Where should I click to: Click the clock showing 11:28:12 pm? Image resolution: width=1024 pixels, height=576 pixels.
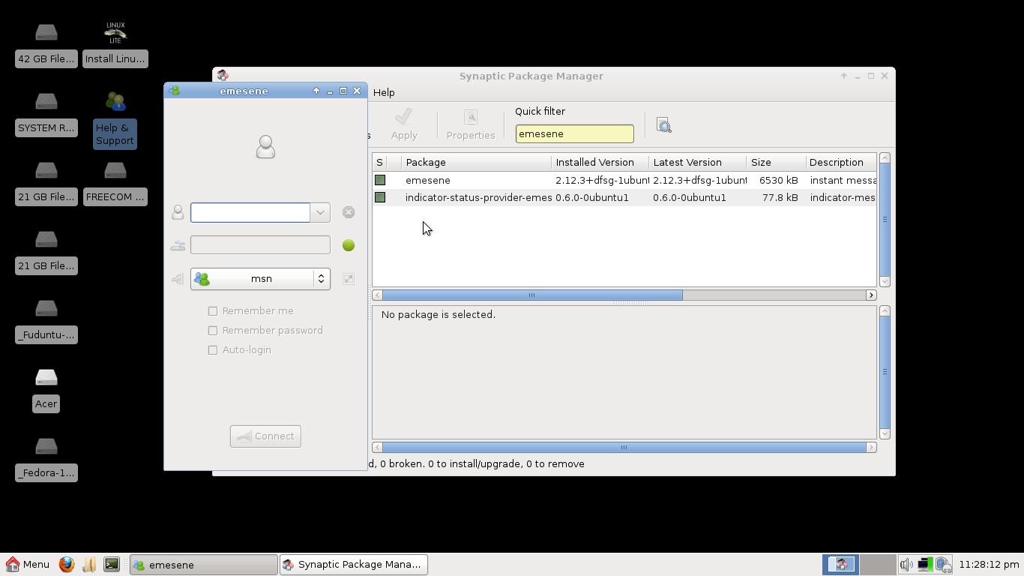pyautogui.click(x=989, y=564)
